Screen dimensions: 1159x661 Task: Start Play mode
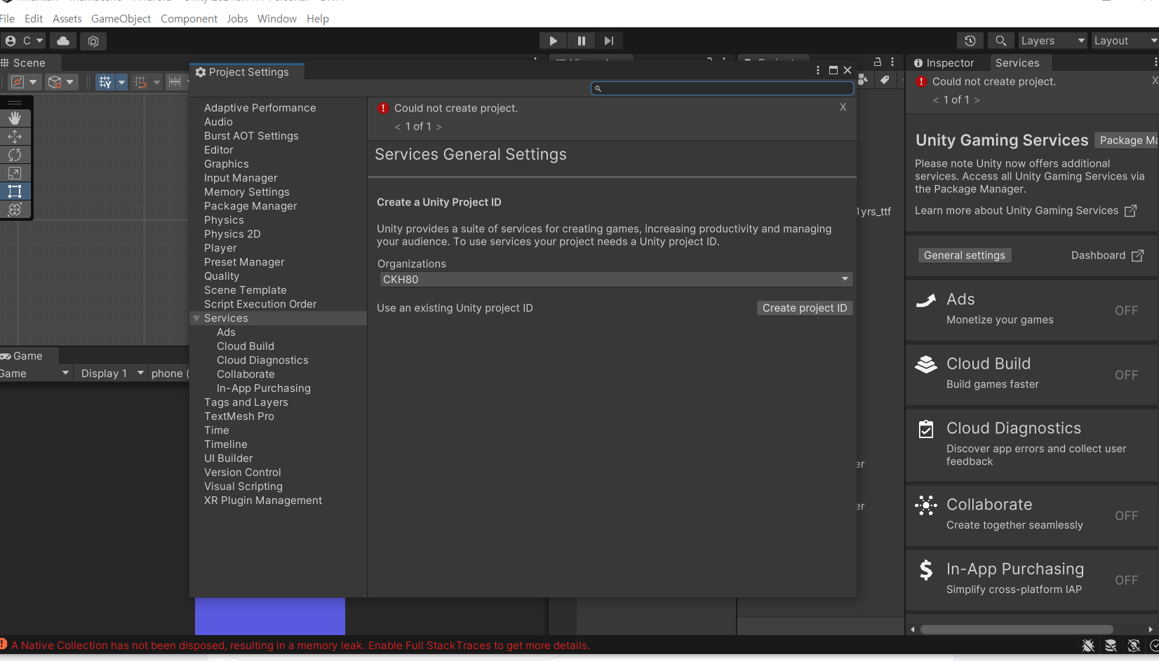[x=553, y=41]
